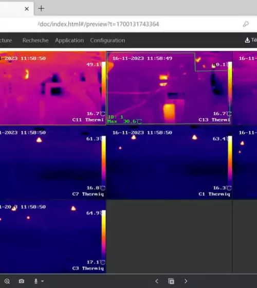Click the 64.9 max temperature on C3
The width and height of the screenshot is (257, 288).
(94, 213)
